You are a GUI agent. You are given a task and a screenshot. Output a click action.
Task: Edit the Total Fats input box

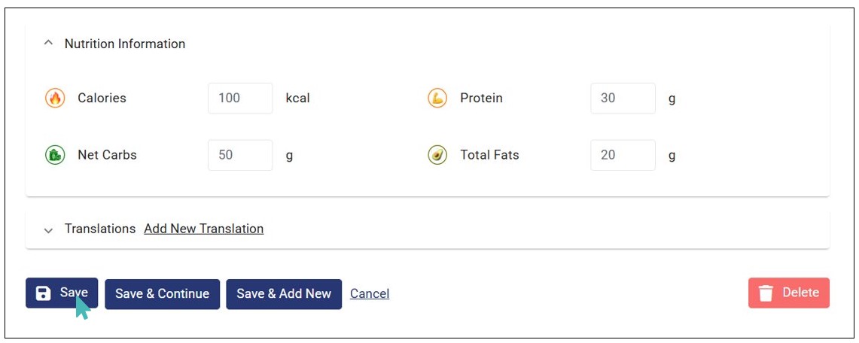click(x=623, y=155)
